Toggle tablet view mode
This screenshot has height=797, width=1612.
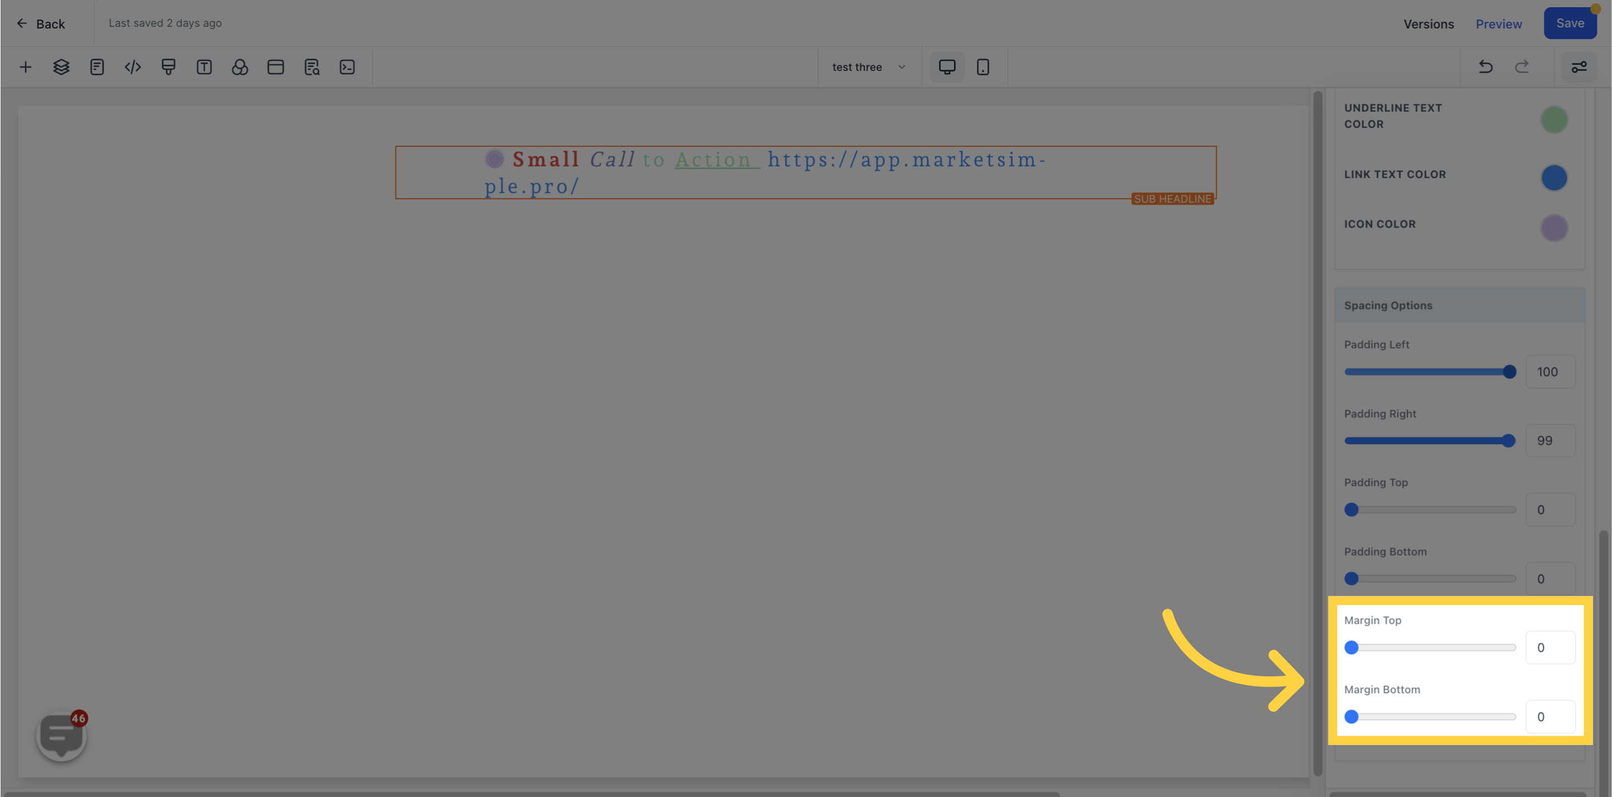click(983, 66)
